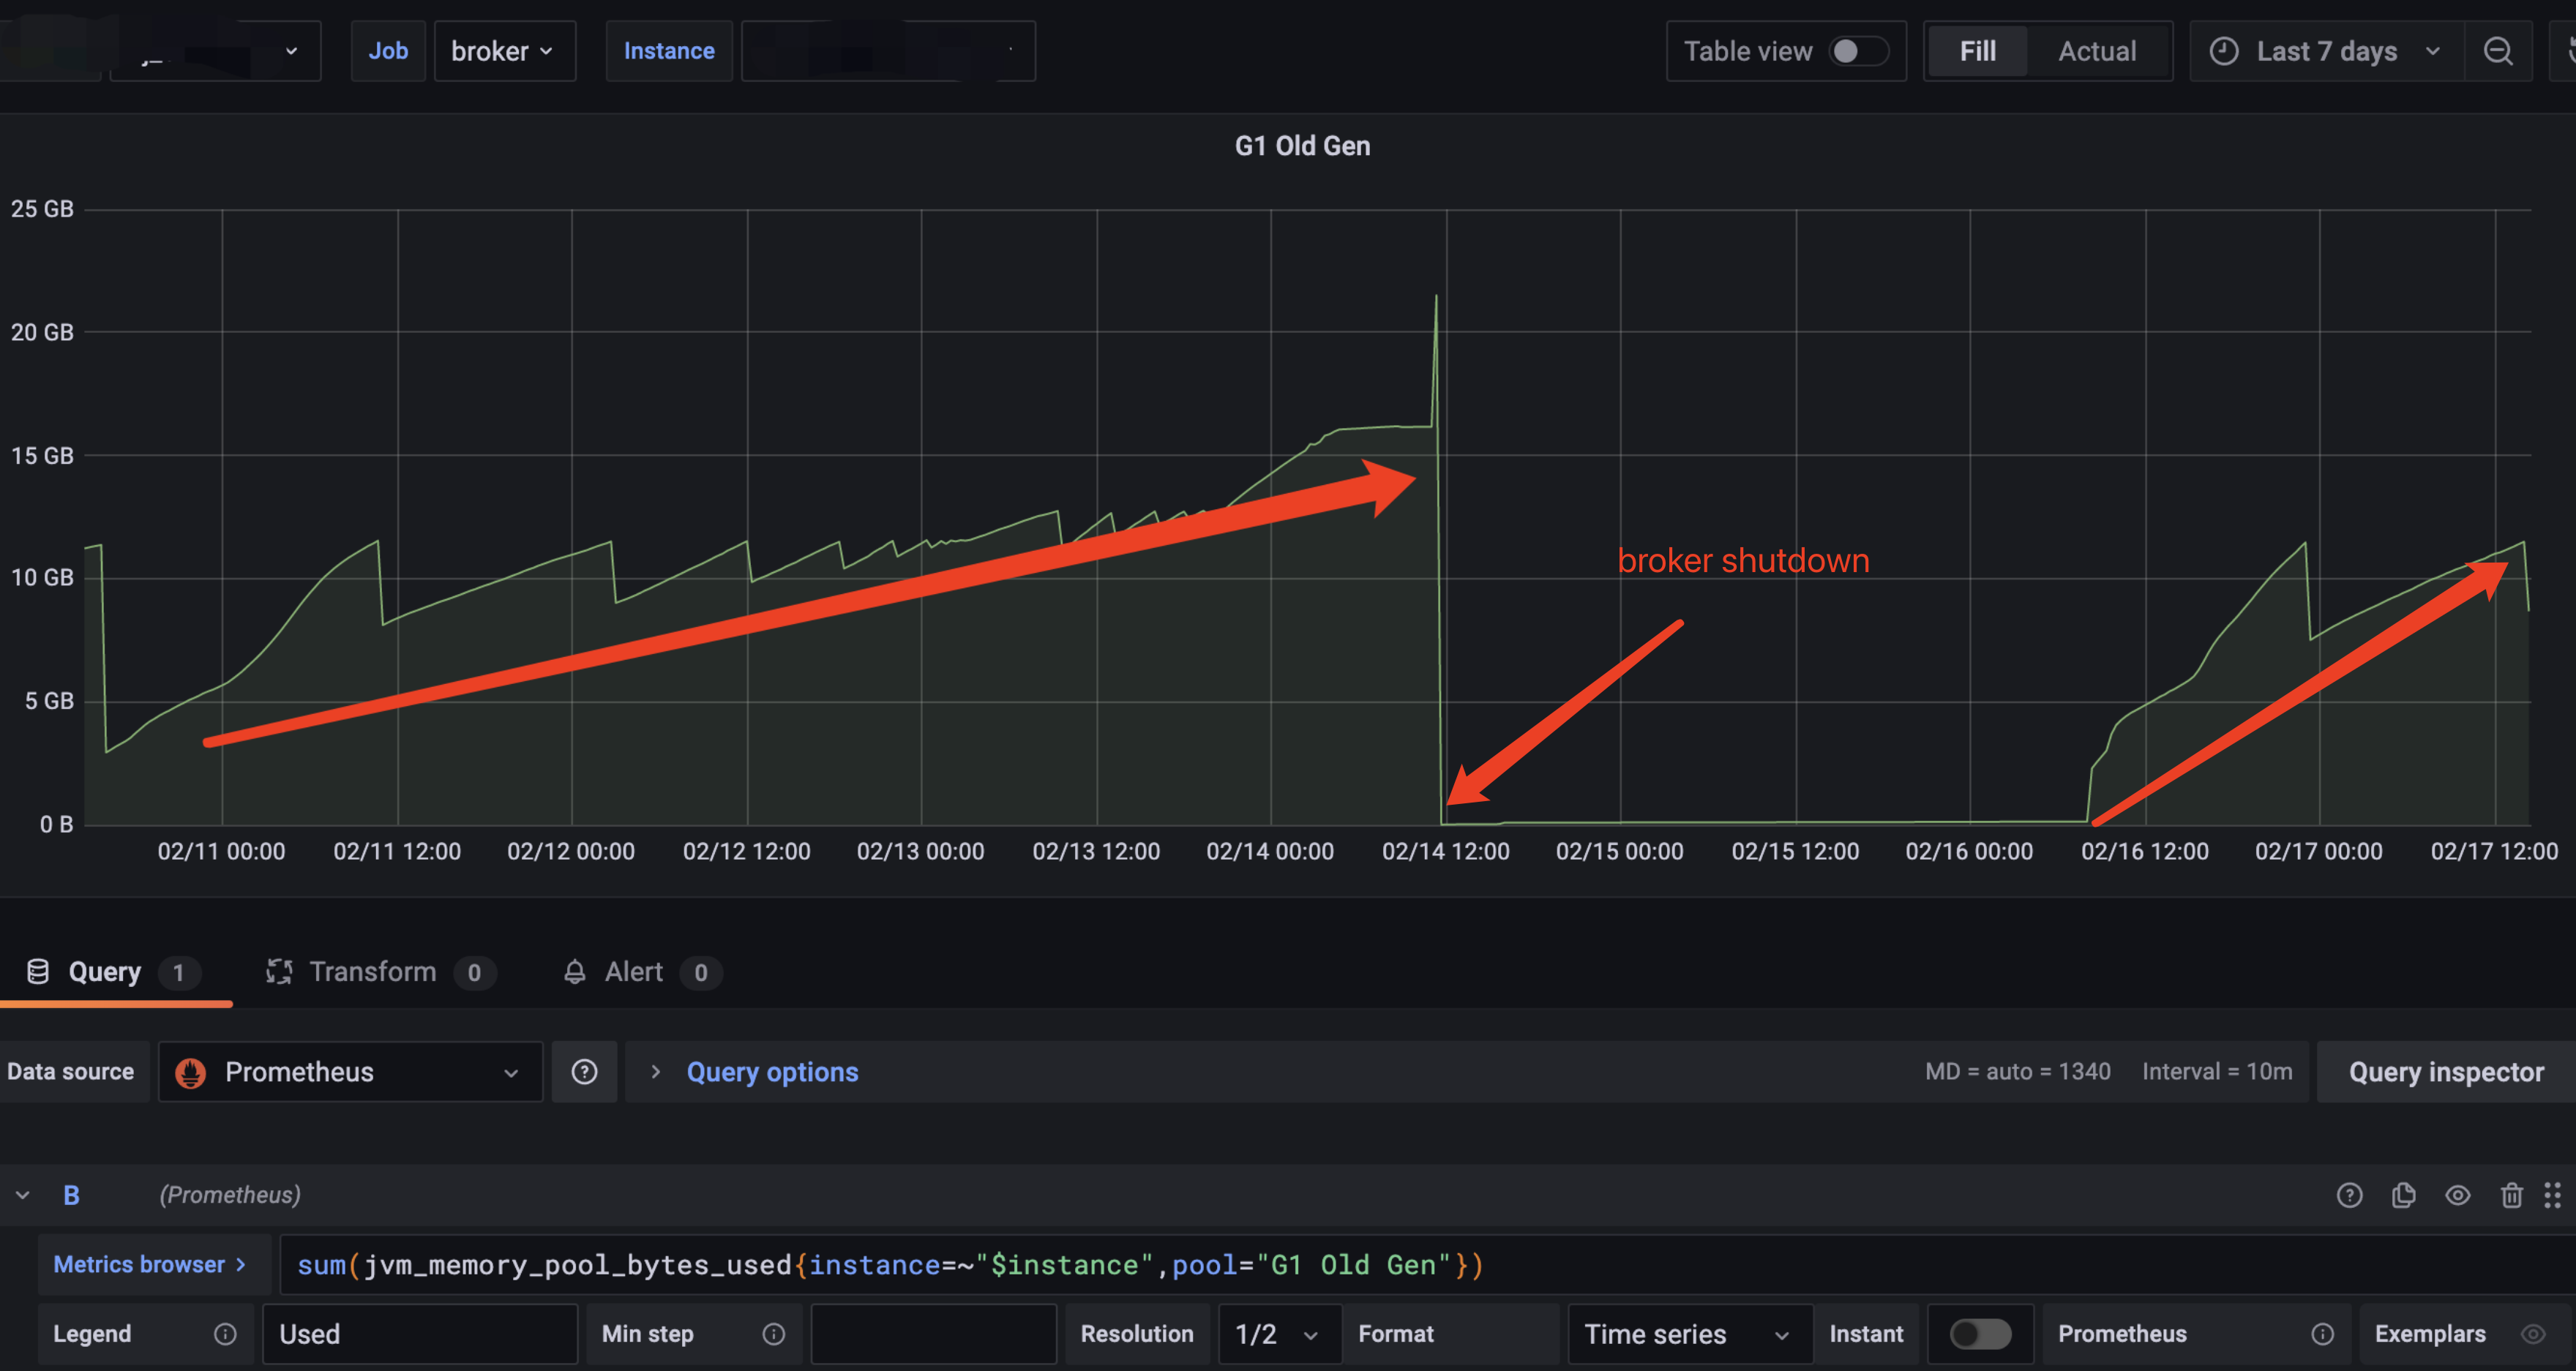The width and height of the screenshot is (2576, 1371).
Task: Click the Legend input containing Used
Action: click(420, 1334)
